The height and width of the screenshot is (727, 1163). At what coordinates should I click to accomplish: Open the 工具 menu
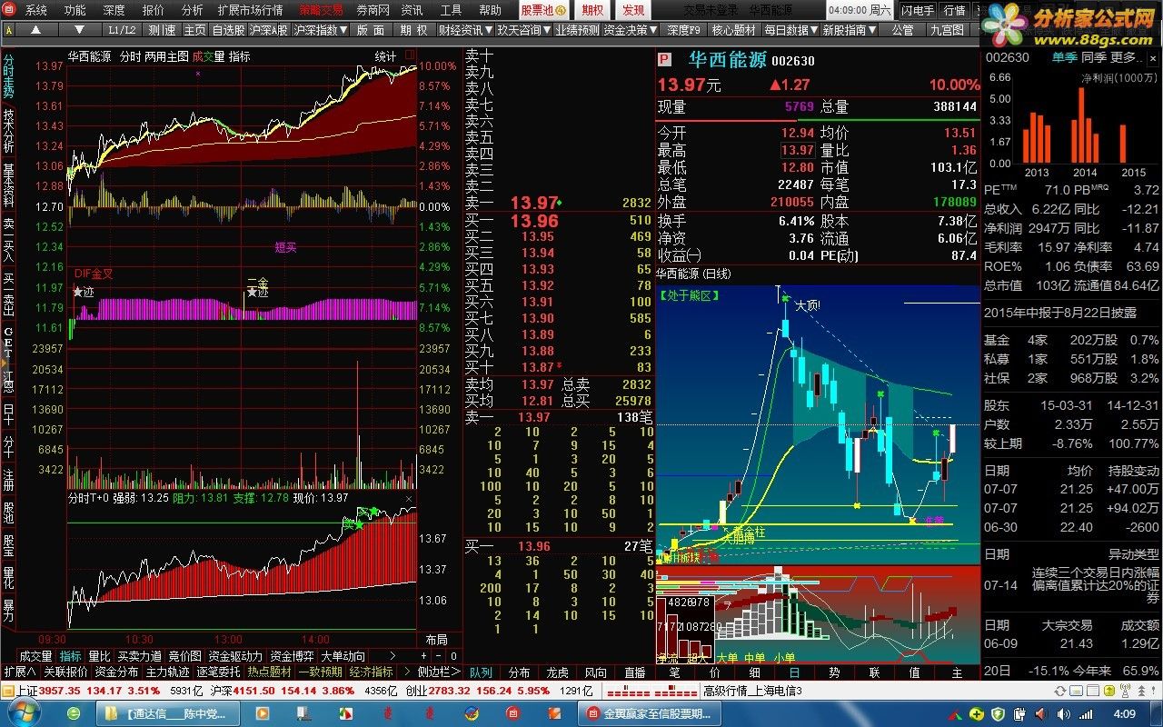(x=451, y=10)
